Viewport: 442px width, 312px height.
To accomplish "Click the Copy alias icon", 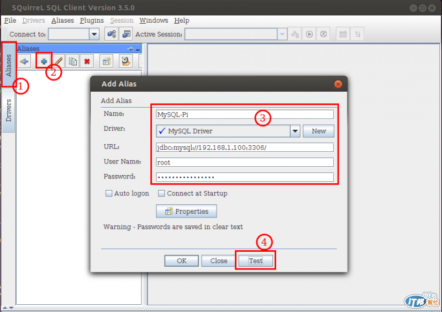I will click(x=72, y=61).
